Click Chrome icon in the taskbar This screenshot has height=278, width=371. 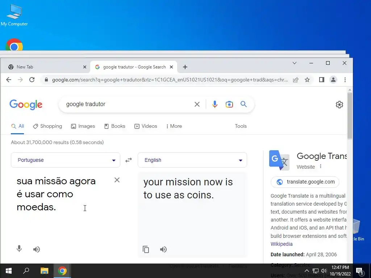[62, 271]
